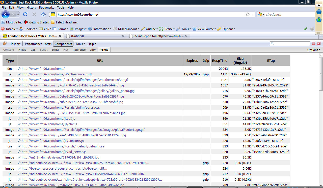This screenshot has height=188, width=323.
Task: Open the Cookies dropdown menu
Action: [x=28, y=29]
